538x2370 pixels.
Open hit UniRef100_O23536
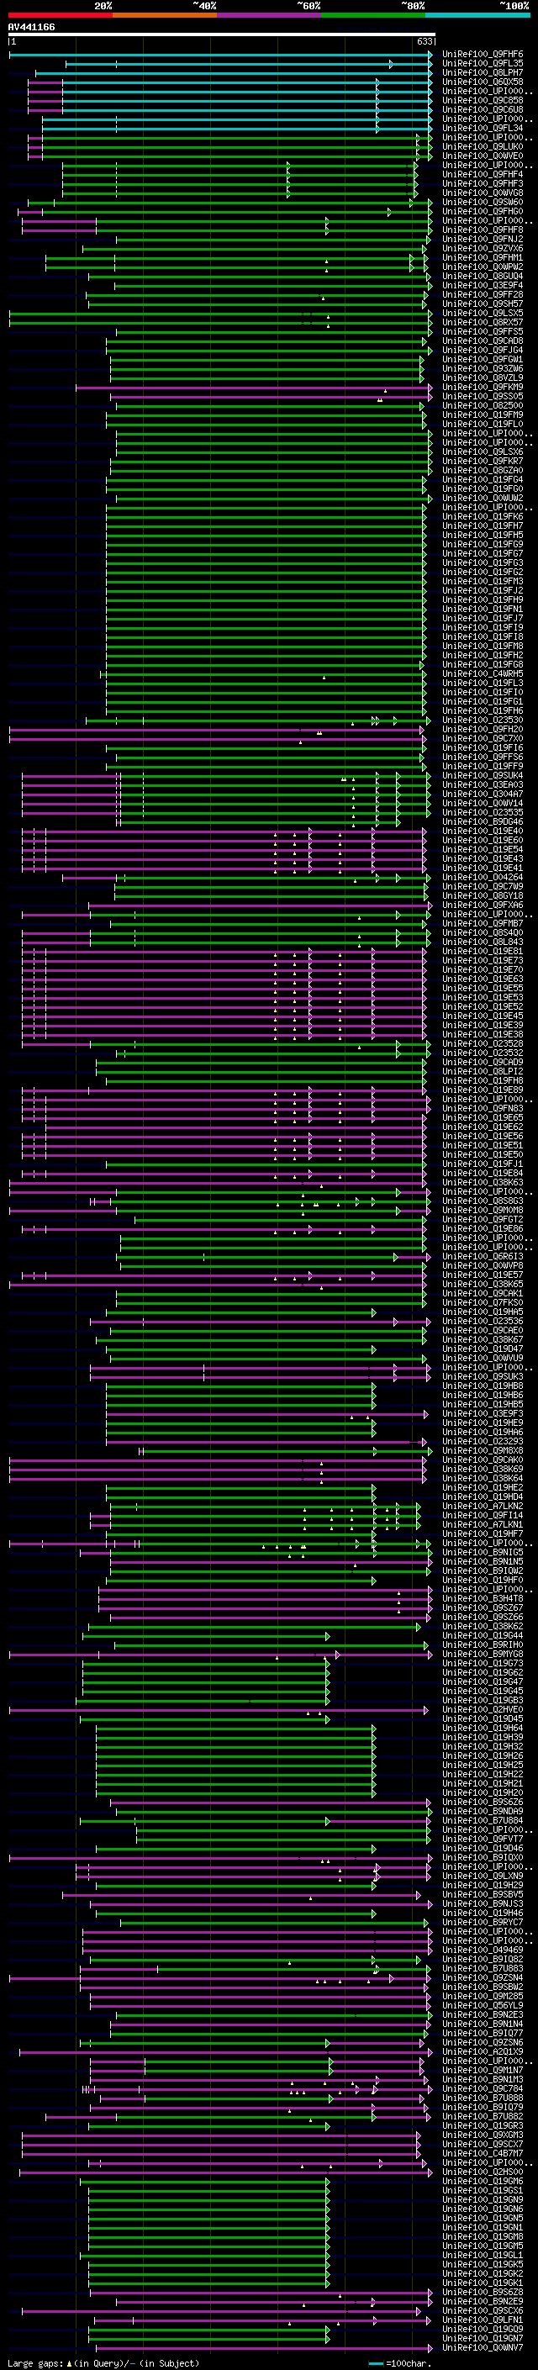click(x=483, y=1321)
